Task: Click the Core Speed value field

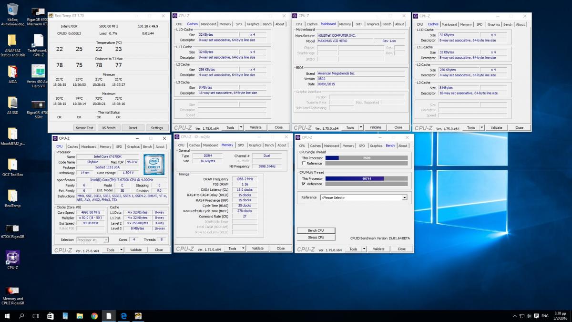Action: (x=92, y=212)
